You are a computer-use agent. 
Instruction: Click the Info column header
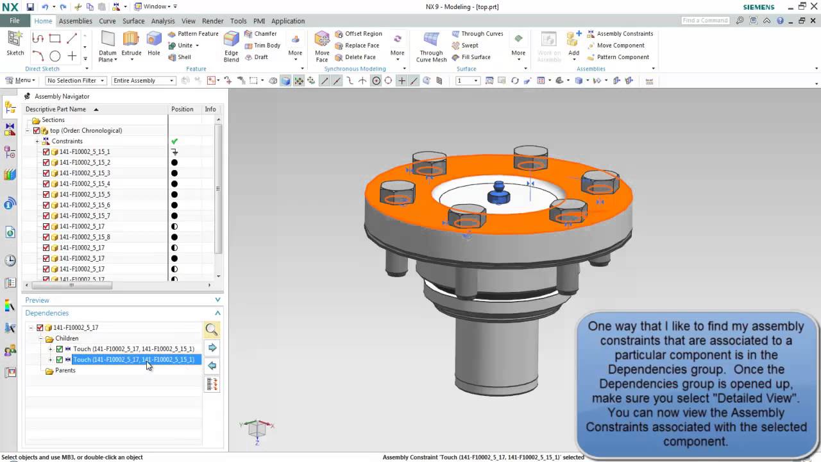pyautogui.click(x=210, y=109)
